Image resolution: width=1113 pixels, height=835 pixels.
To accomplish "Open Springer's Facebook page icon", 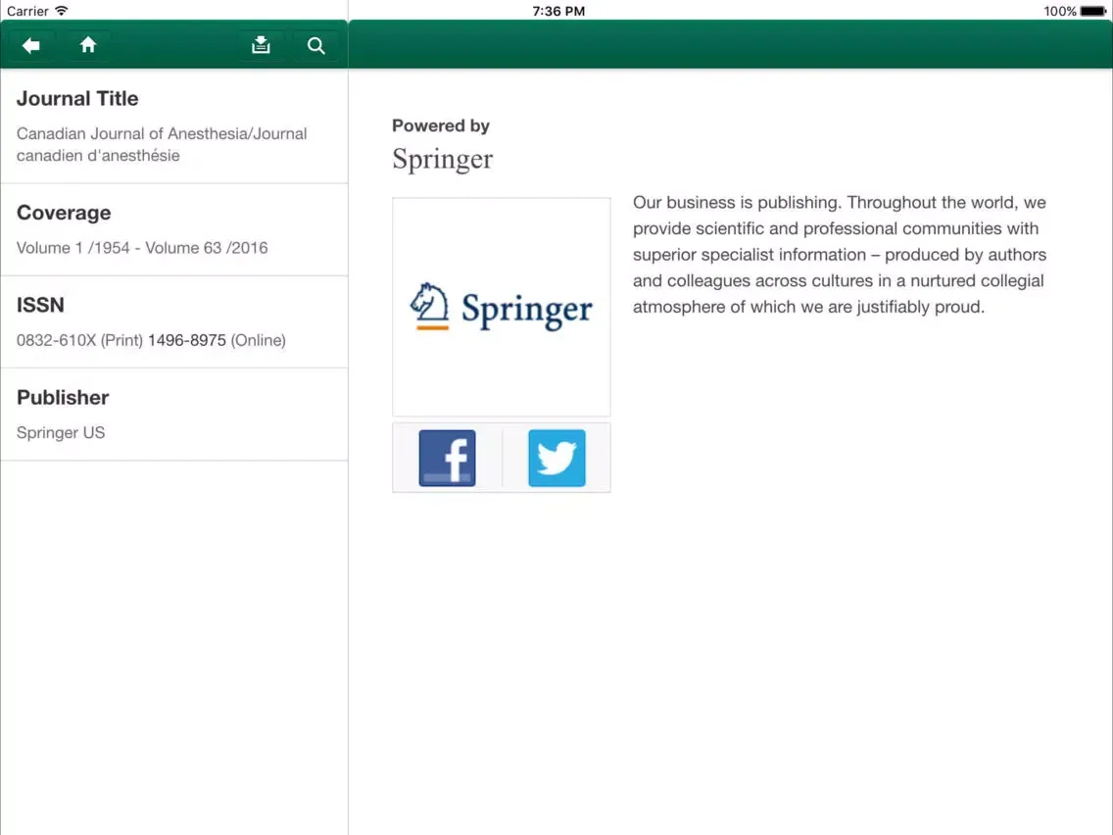I will pyautogui.click(x=447, y=458).
